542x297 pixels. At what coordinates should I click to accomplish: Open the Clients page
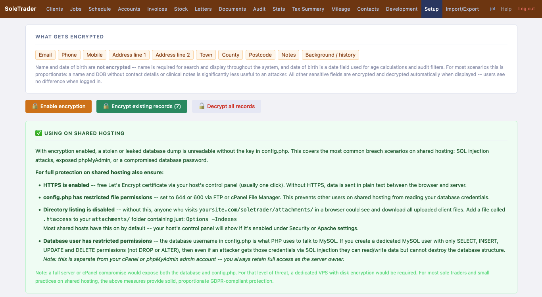(55, 9)
